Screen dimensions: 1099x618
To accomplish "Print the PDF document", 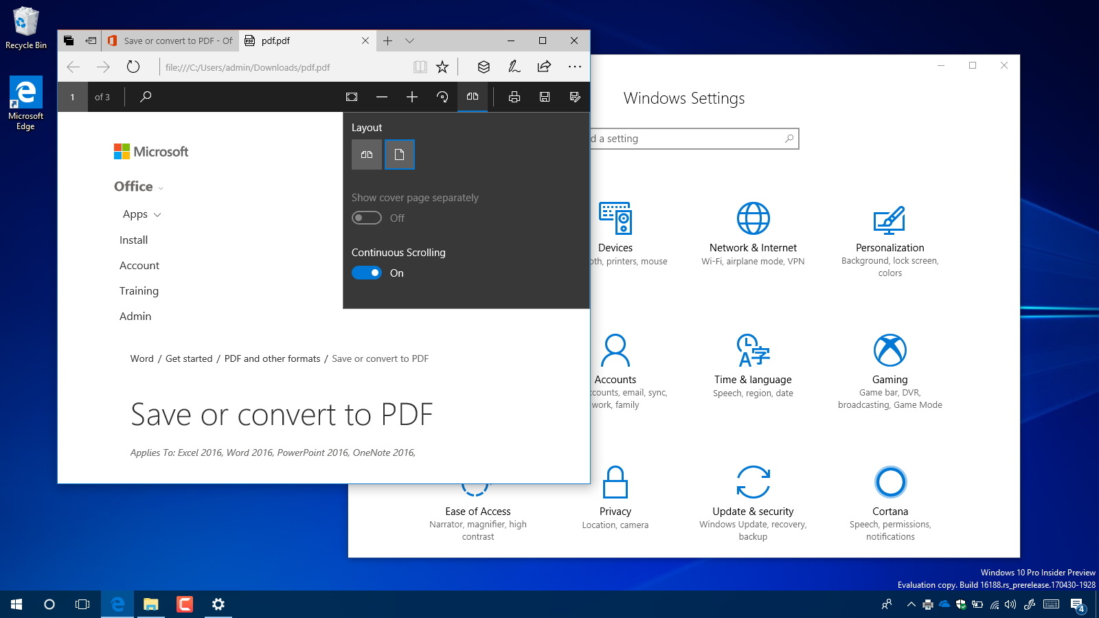I will click(x=514, y=97).
